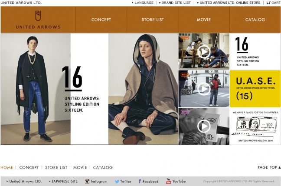Open the shopping cart icon
The width and height of the screenshot is (281, 186).
pyautogui.click(x=268, y=3)
